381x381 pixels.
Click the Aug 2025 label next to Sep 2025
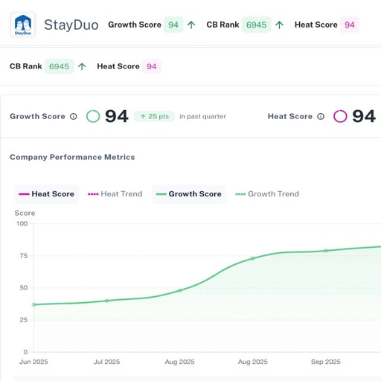pyautogui.click(x=253, y=362)
